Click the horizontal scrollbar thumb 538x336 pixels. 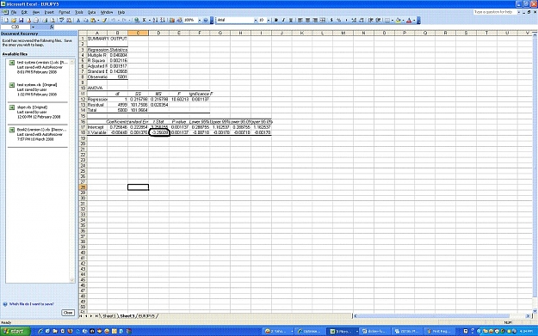[x=434, y=315]
